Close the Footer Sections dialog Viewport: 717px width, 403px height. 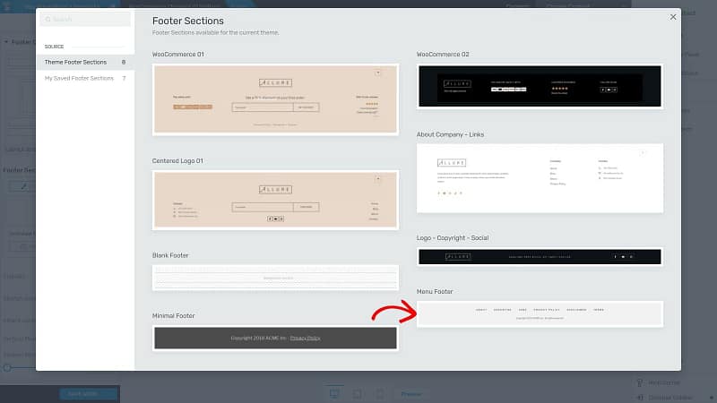(673, 17)
